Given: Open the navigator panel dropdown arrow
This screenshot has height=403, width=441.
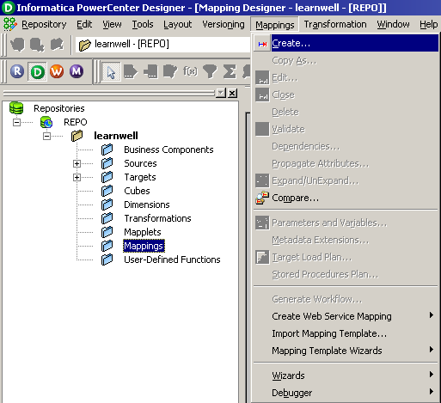Looking at the screenshot, I should [221, 93].
